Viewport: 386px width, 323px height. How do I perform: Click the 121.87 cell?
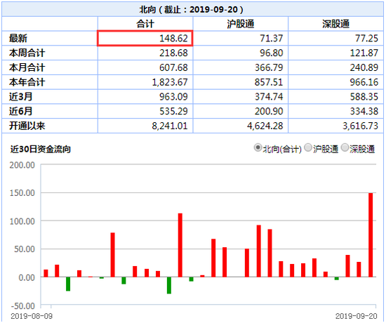335,53
